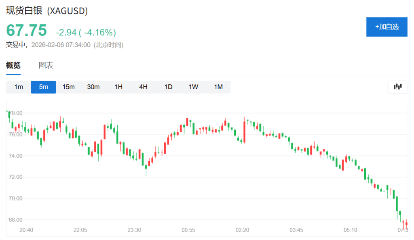Switch to the 概览 overview tab
414x240 pixels.
(x=13, y=65)
